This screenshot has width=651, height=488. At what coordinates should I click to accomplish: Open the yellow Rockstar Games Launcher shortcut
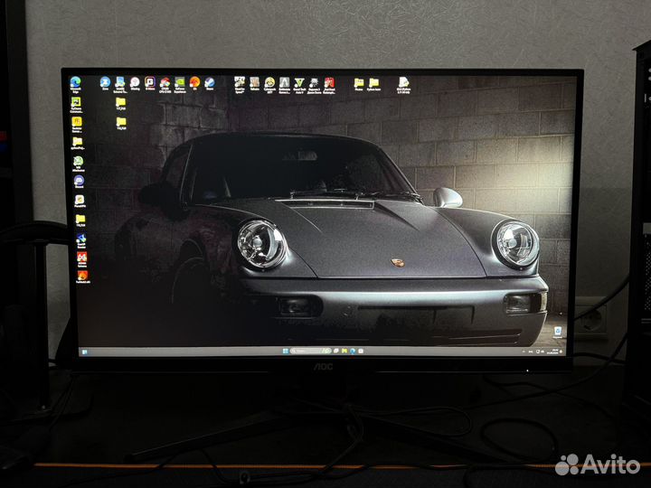[x=77, y=125]
